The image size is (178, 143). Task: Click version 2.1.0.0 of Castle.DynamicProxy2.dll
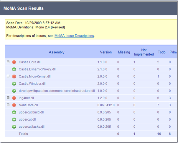point(102,69)
